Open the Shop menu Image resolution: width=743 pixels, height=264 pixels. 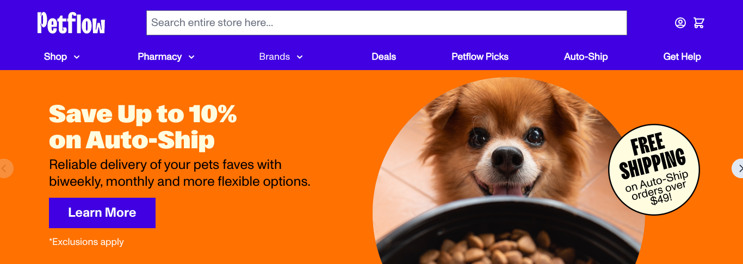tap(55, 56)
